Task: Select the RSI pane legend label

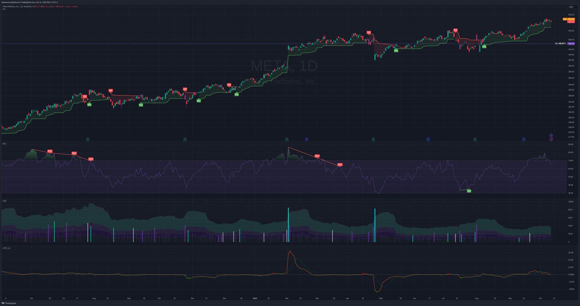Action: click(x=4, y=144)
